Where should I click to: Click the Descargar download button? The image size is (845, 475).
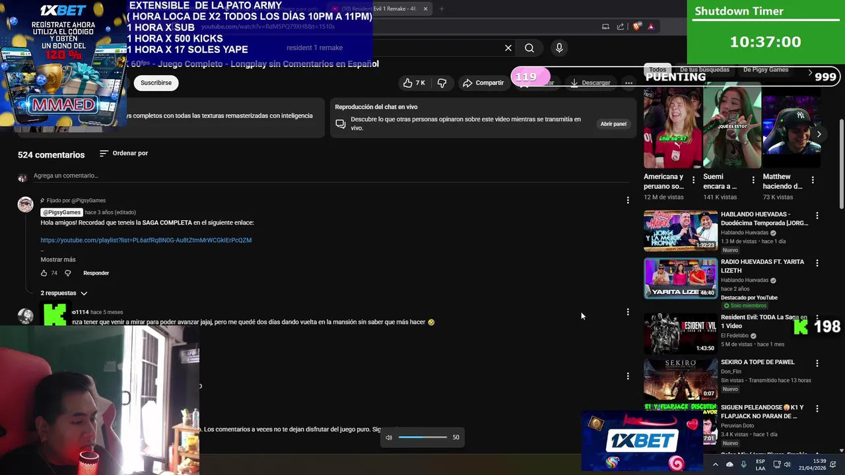[x=590, y=82]
